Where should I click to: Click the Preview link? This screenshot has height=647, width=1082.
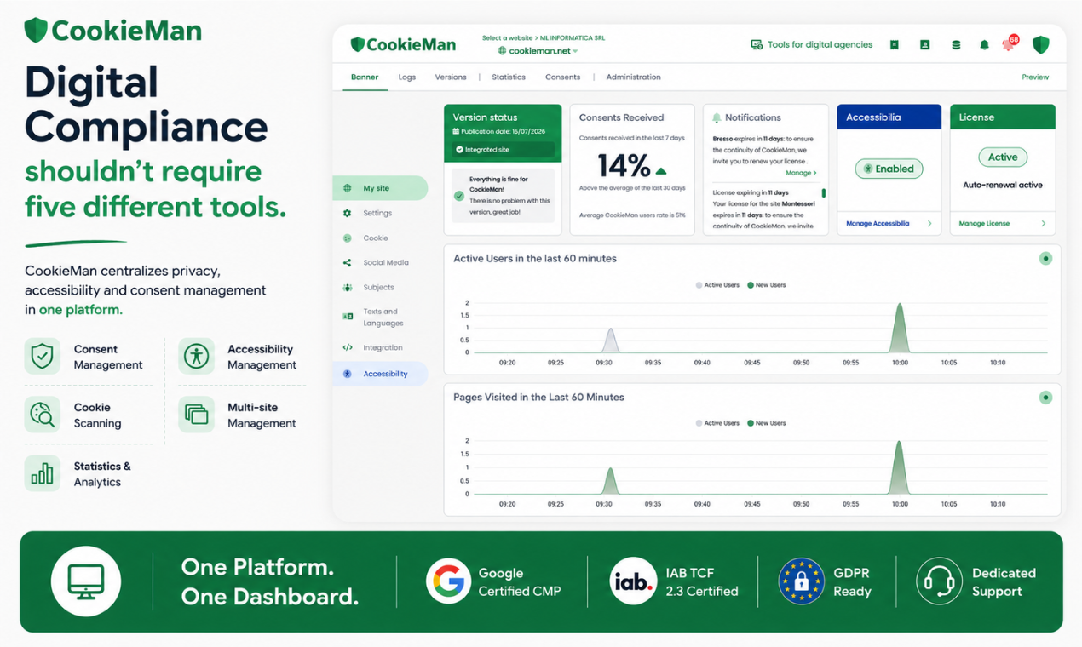point(1035,77)
